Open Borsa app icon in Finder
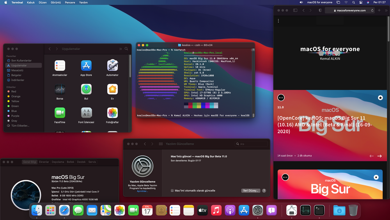 coord(60,89)
